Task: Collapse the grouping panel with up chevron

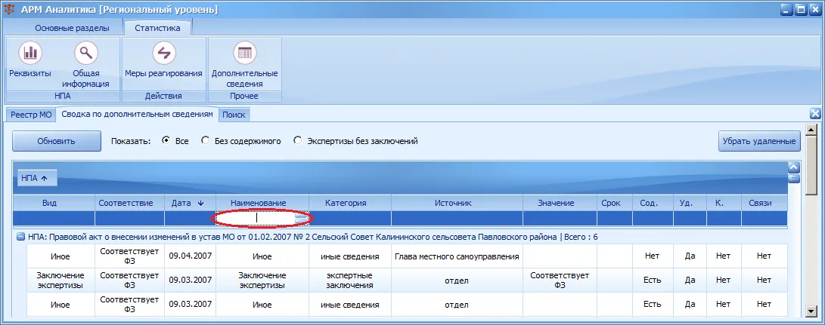Action: click(793, 167)
